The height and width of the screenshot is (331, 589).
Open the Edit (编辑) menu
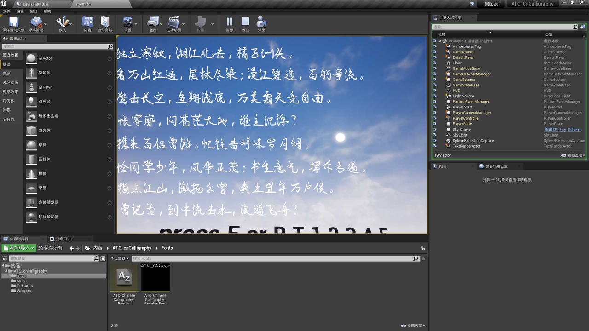pyautogui.click(x=20, y=11)
